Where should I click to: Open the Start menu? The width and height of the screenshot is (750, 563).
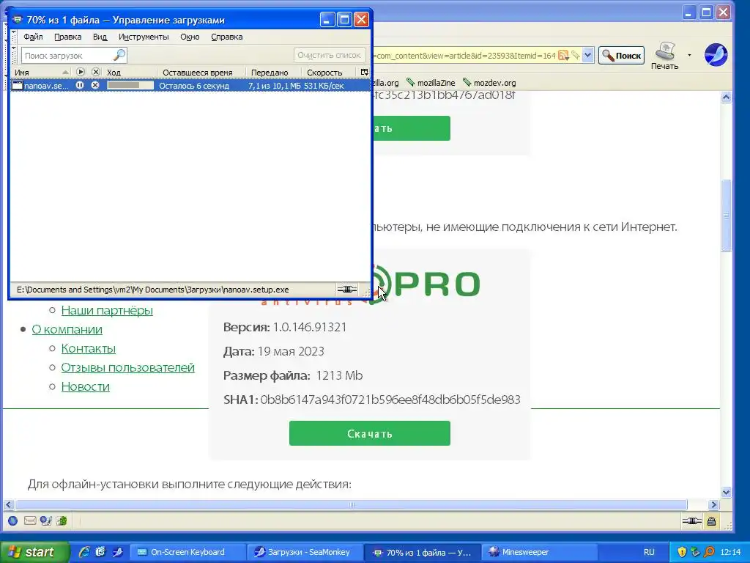34,552
